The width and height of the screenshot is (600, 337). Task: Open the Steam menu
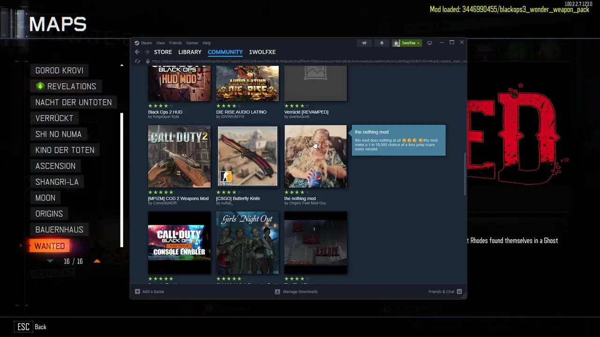[x=146, y=43]
